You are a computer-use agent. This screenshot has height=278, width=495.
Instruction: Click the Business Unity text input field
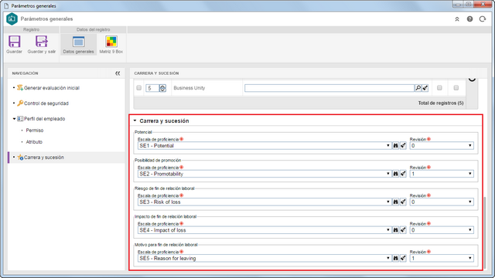click(x=329, y=88)
